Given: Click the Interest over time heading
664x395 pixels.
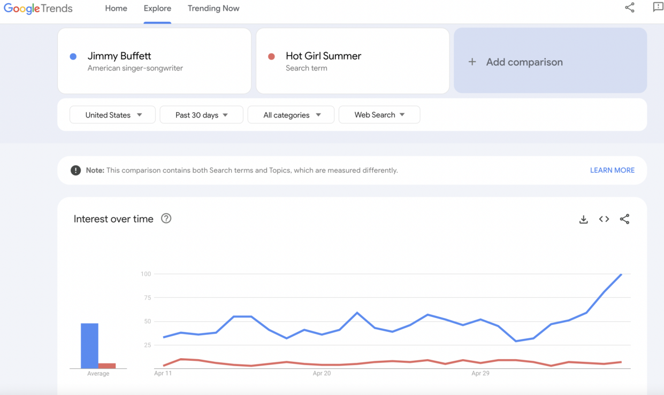Looking at the screenshot, I should 113,219.
